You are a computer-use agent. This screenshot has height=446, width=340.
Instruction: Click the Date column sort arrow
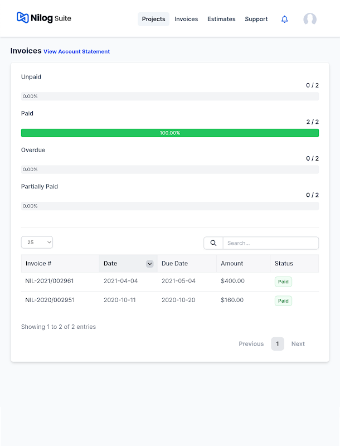tap(149, 264)
